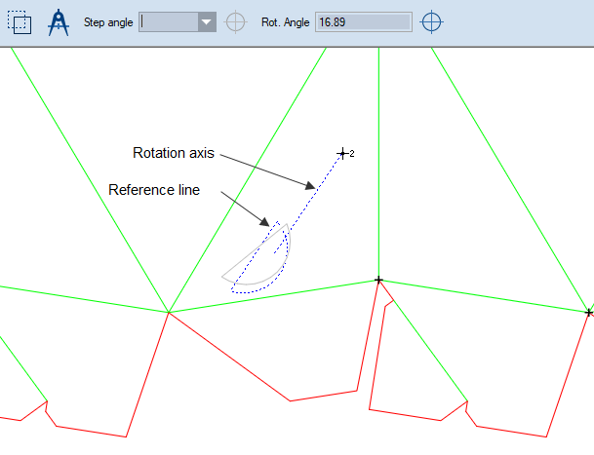Click the Reference line annotation text
The image size is (594, 455).
154,190
